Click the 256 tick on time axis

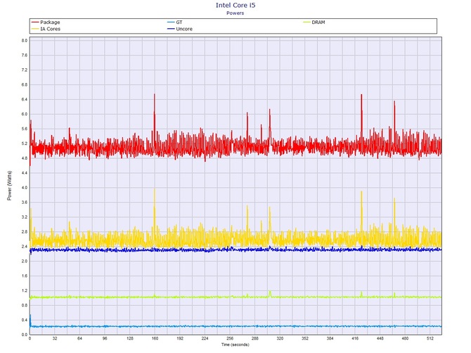(x=230, y=338)
